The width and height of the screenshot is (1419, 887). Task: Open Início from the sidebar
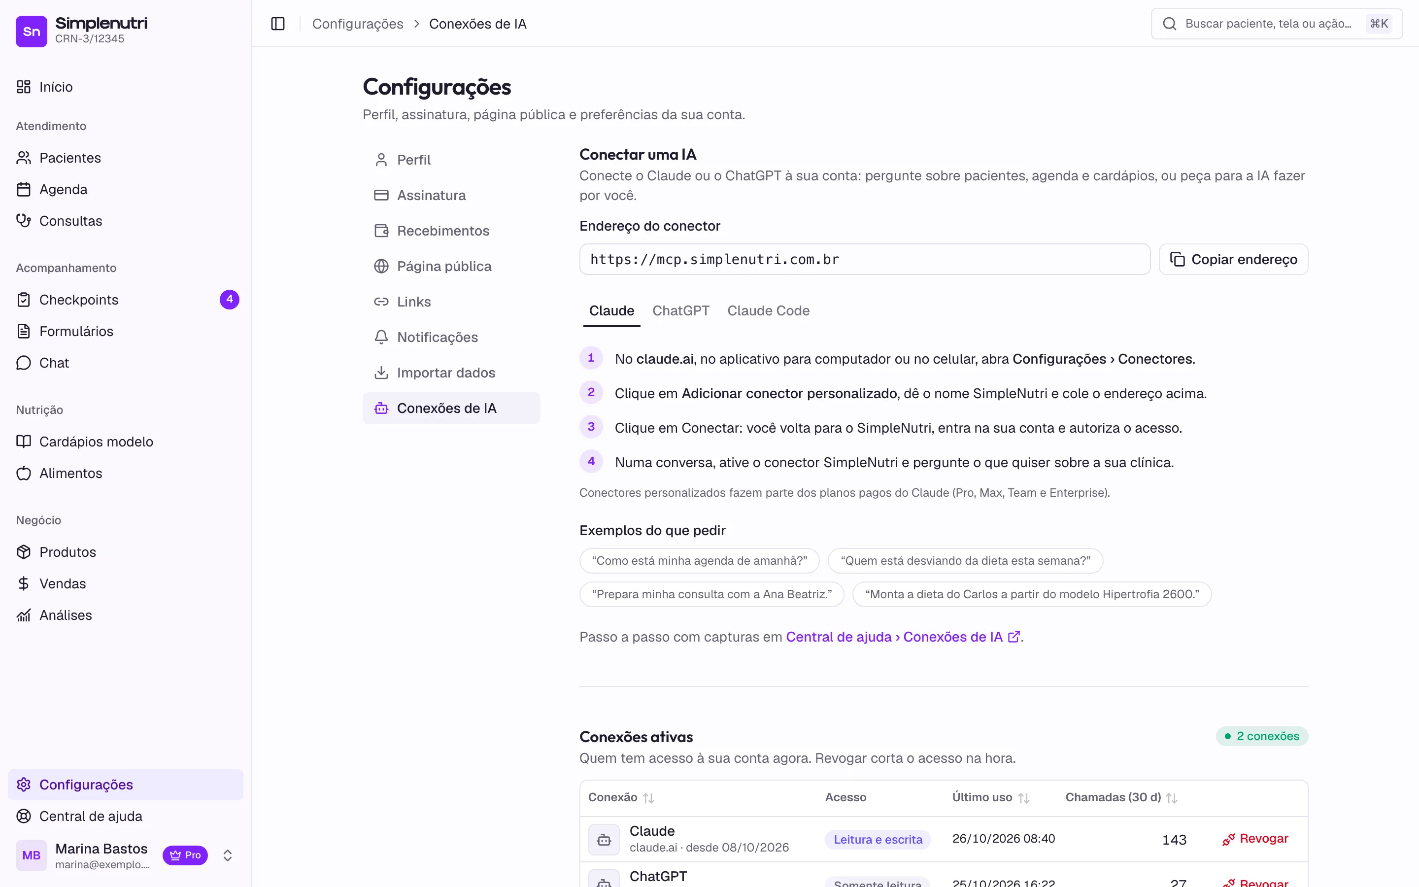(x=126, y=87)
